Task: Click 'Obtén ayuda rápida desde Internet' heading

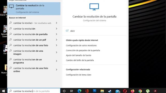Action: point(82,40)
